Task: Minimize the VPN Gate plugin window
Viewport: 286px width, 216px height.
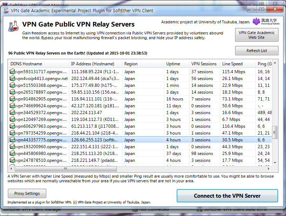Action: coord(252,9)
